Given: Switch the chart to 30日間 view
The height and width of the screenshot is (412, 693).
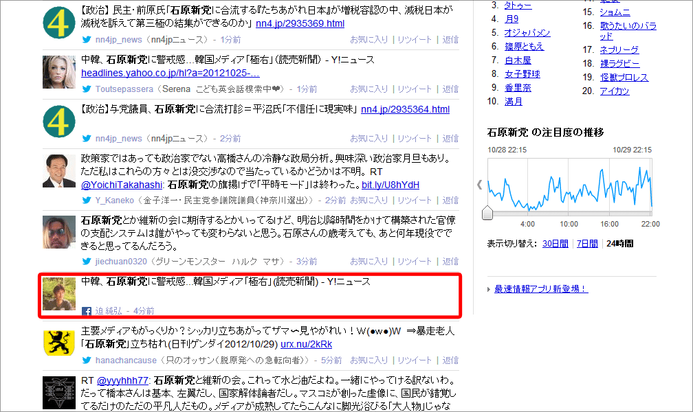Looking at the screenshot, I should [555, 244].
